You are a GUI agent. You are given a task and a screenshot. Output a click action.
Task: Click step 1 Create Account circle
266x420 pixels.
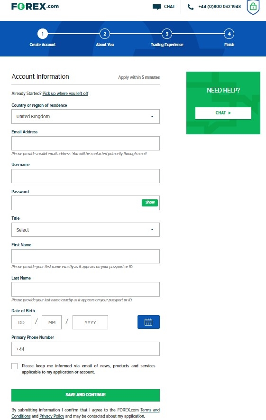click(43, 34)
